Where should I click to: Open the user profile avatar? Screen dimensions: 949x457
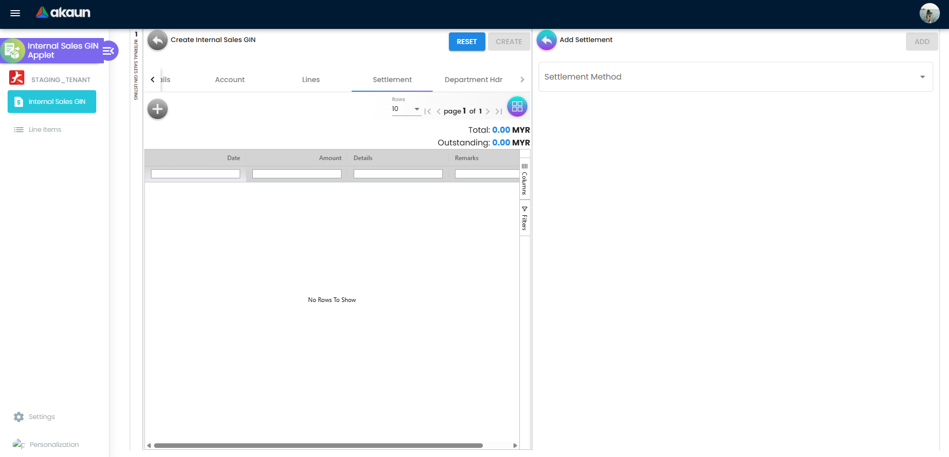[929, 13]
